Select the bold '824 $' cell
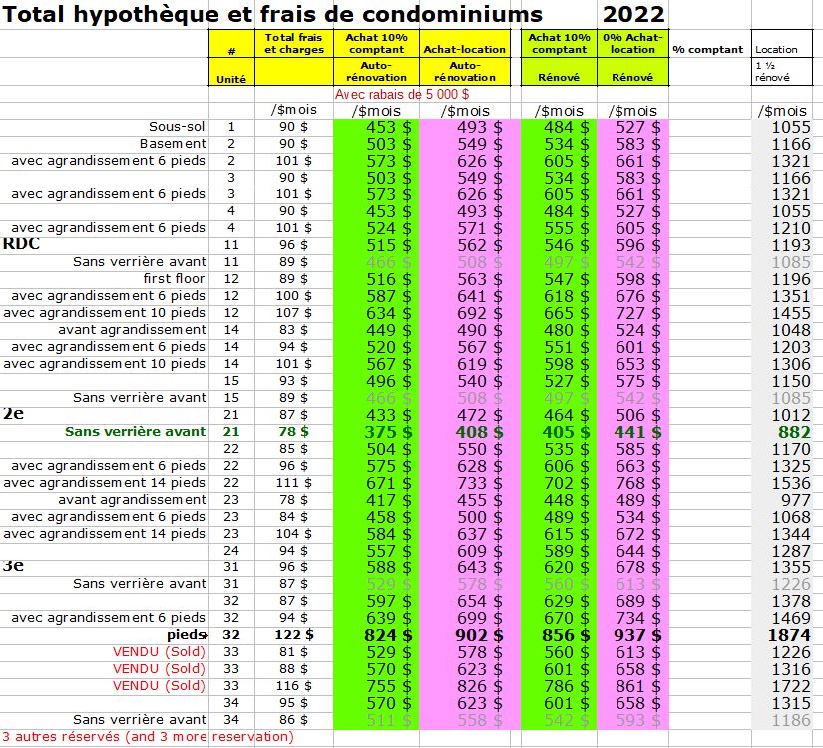 388,635
